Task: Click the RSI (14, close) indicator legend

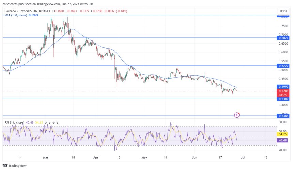Action: tap(15, 122)
